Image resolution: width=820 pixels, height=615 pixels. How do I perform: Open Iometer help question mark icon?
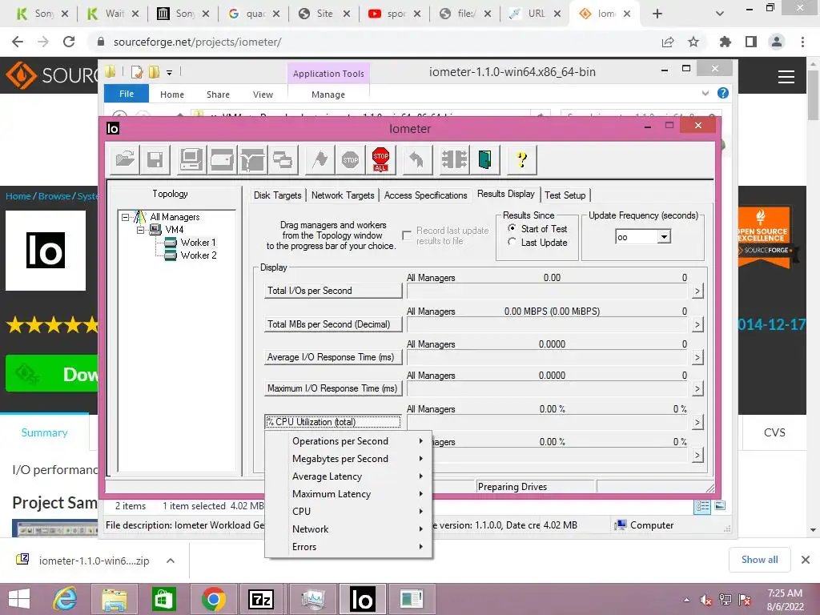tap(521, 159)
